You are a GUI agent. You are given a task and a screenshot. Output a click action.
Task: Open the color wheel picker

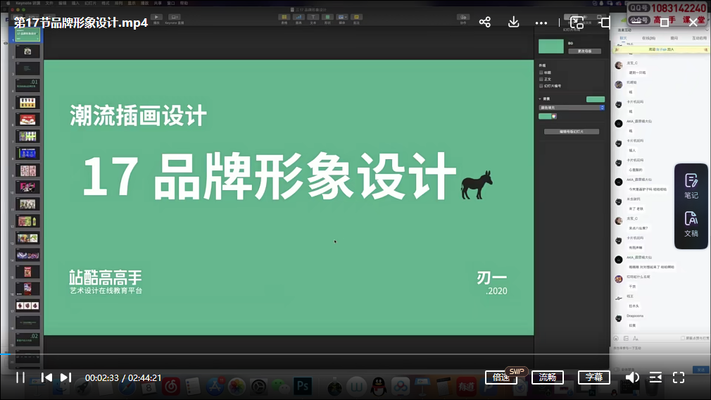pyautogui.click(x=554, y=117)
